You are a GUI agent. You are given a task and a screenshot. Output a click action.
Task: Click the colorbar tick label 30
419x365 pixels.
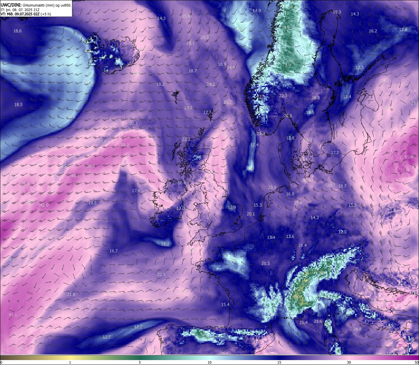coord(349,362)
